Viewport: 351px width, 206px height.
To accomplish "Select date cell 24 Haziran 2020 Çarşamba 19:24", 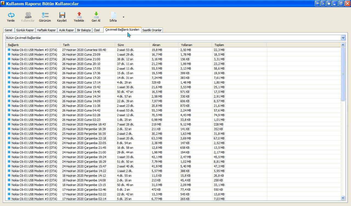I will point(84,157).
